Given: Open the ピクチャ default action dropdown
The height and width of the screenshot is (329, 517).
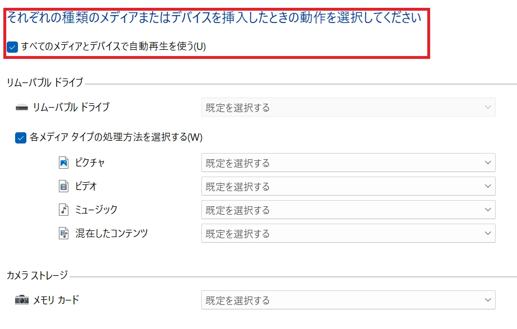Looking at the screenshot, I should pyautogui.click(x=348, y=163).
